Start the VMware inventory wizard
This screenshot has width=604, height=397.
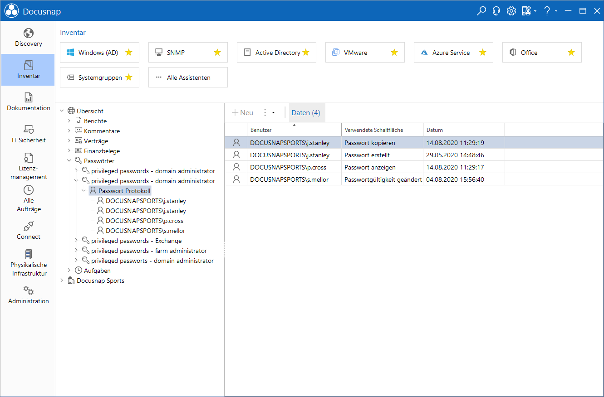click(x=365, y=53)
